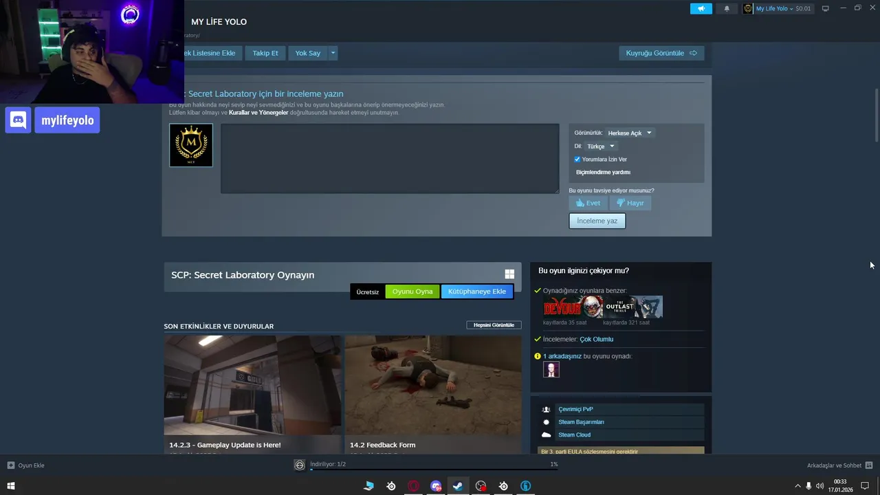Click the blue Kütüphaneye Ekle button

[477, 291]
